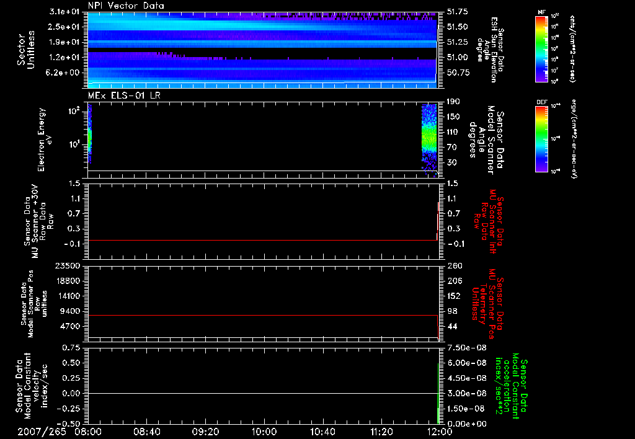The width and height of the screenshot is (635, 439).
Task: Click the 08:00 time axis label
Action: [x=89, y=430]
